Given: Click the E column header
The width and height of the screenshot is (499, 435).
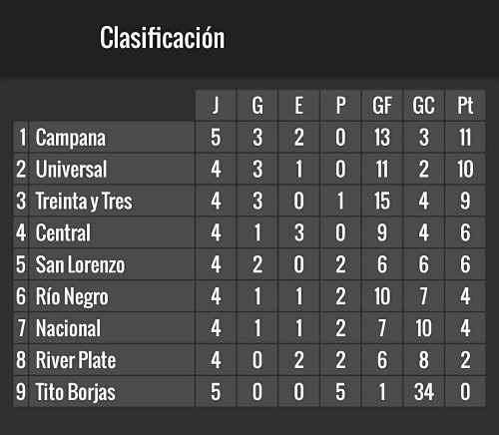Looking at the screenshot, I should point(298,105).
